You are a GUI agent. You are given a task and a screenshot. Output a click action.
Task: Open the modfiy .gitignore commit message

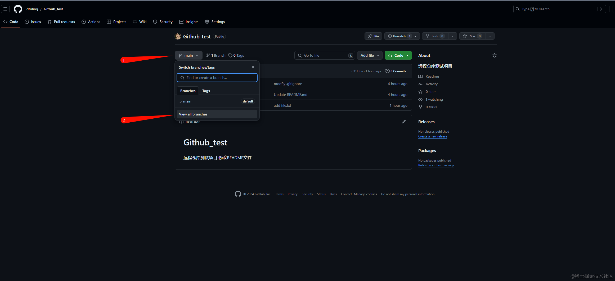click(x=288, y=84)
